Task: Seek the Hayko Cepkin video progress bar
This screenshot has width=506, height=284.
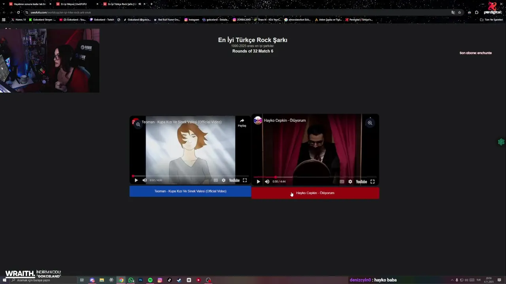Action: point(315,177)
